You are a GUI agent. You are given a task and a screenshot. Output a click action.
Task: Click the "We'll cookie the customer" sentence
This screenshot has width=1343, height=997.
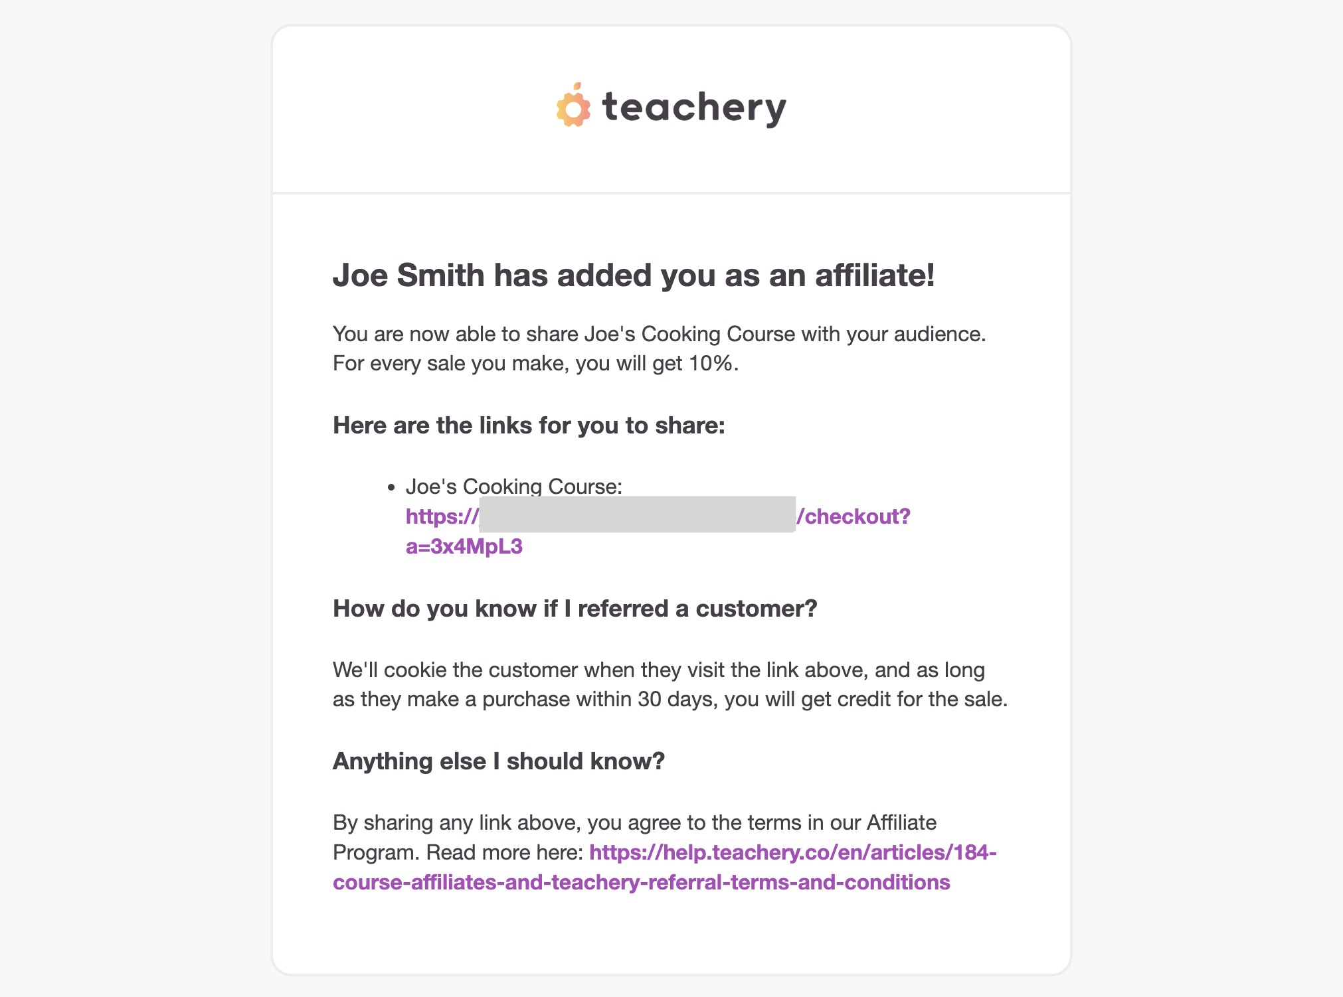670,684
